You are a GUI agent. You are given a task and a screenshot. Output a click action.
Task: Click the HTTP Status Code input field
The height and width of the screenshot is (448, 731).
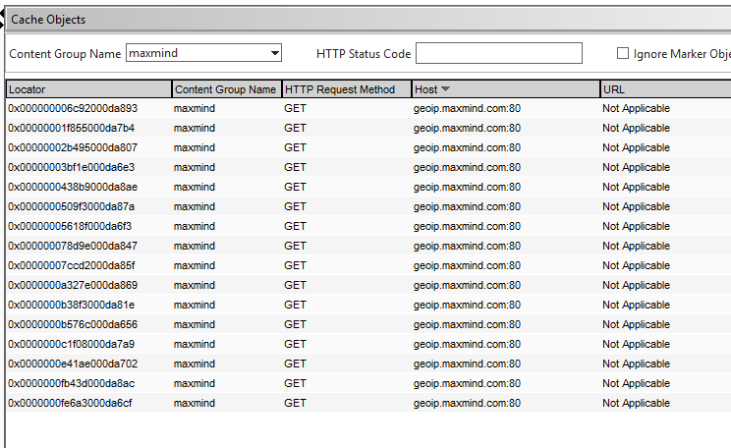(498, 53)
